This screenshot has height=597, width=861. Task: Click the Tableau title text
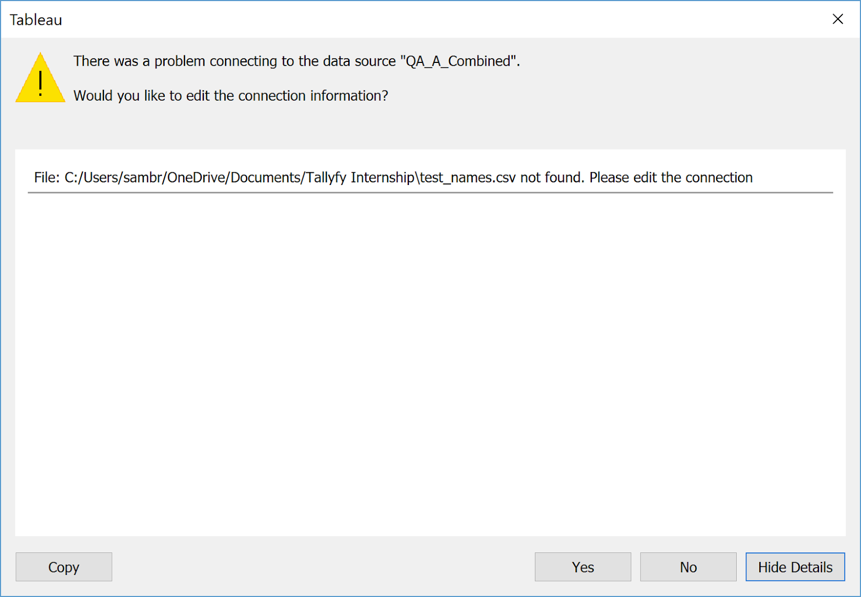(36, 20)
